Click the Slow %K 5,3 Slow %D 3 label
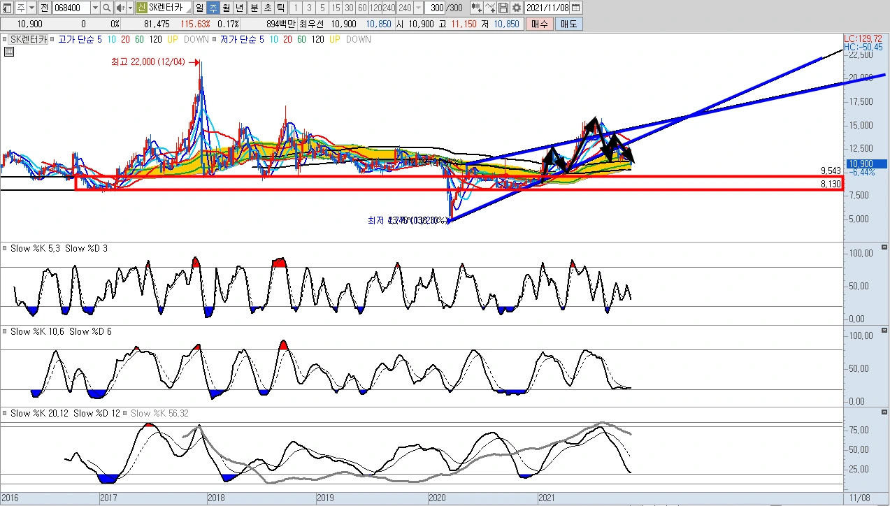The height and width of the screenshot is (506, 890). 57,248
